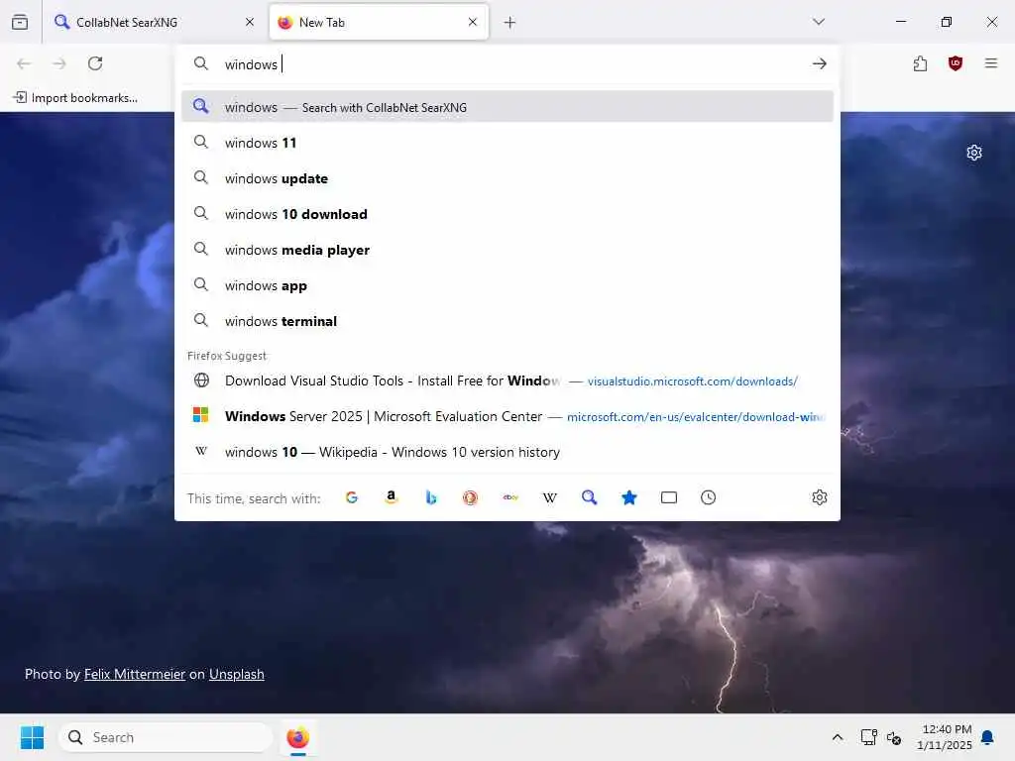Go forward one page
Viewport: 1015px width, 761px height.
(x=59, y=63)
